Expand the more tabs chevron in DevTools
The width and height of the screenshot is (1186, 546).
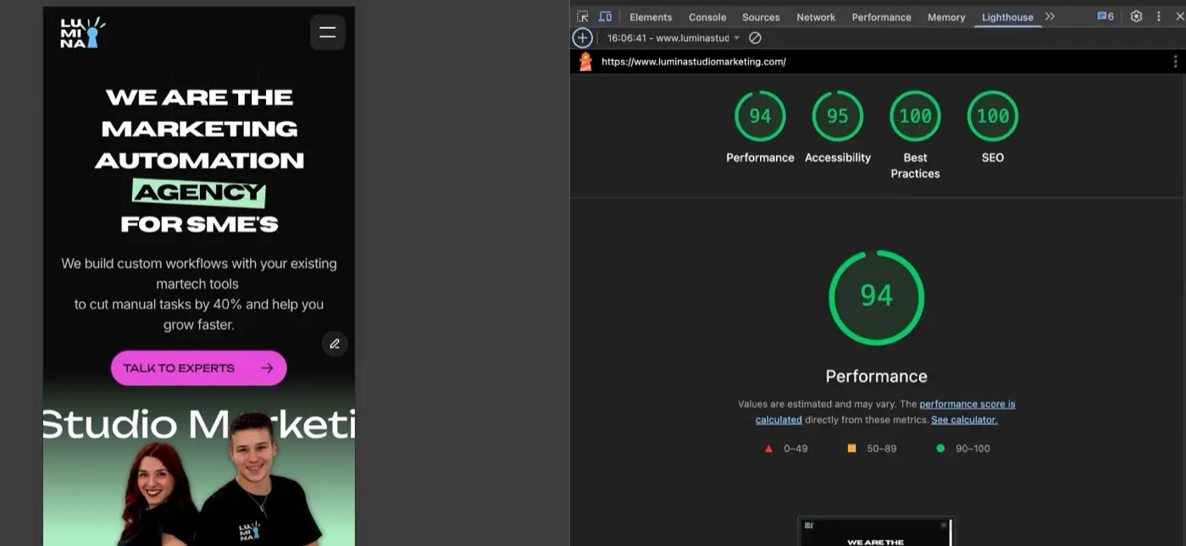1050,16
